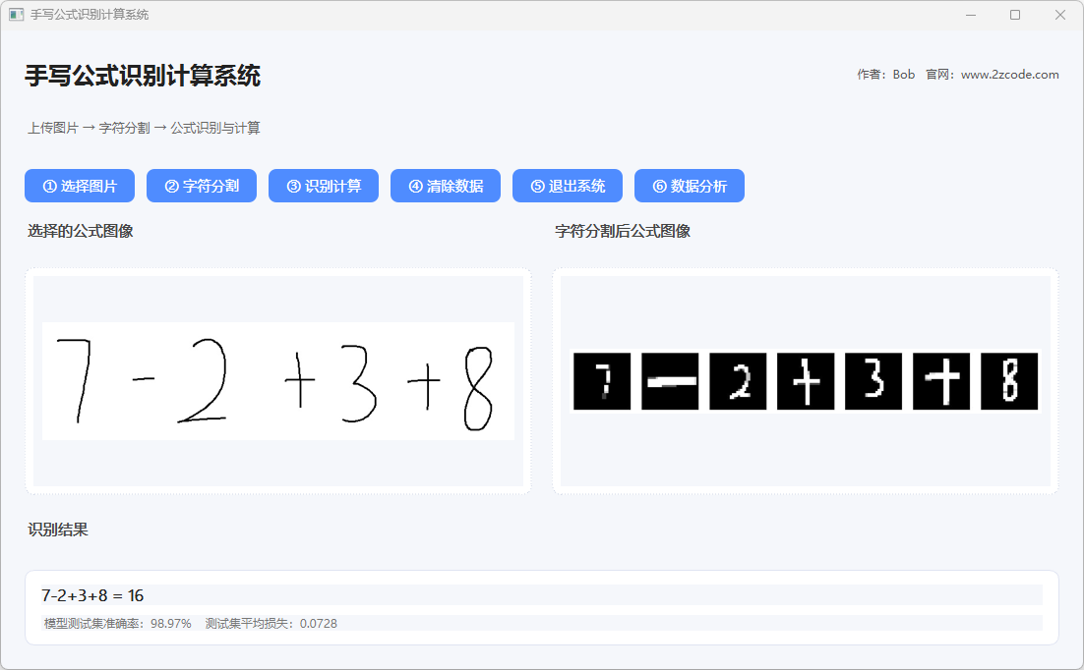The height and width of the screenshot is (670, 1084).
Task: Select the segmented digit 7 thumbnail
Action: 602,381
